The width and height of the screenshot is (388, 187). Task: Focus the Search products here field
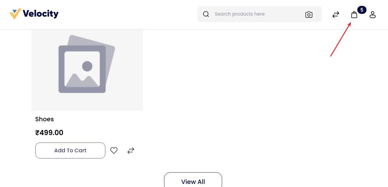(x=255, y=14)
